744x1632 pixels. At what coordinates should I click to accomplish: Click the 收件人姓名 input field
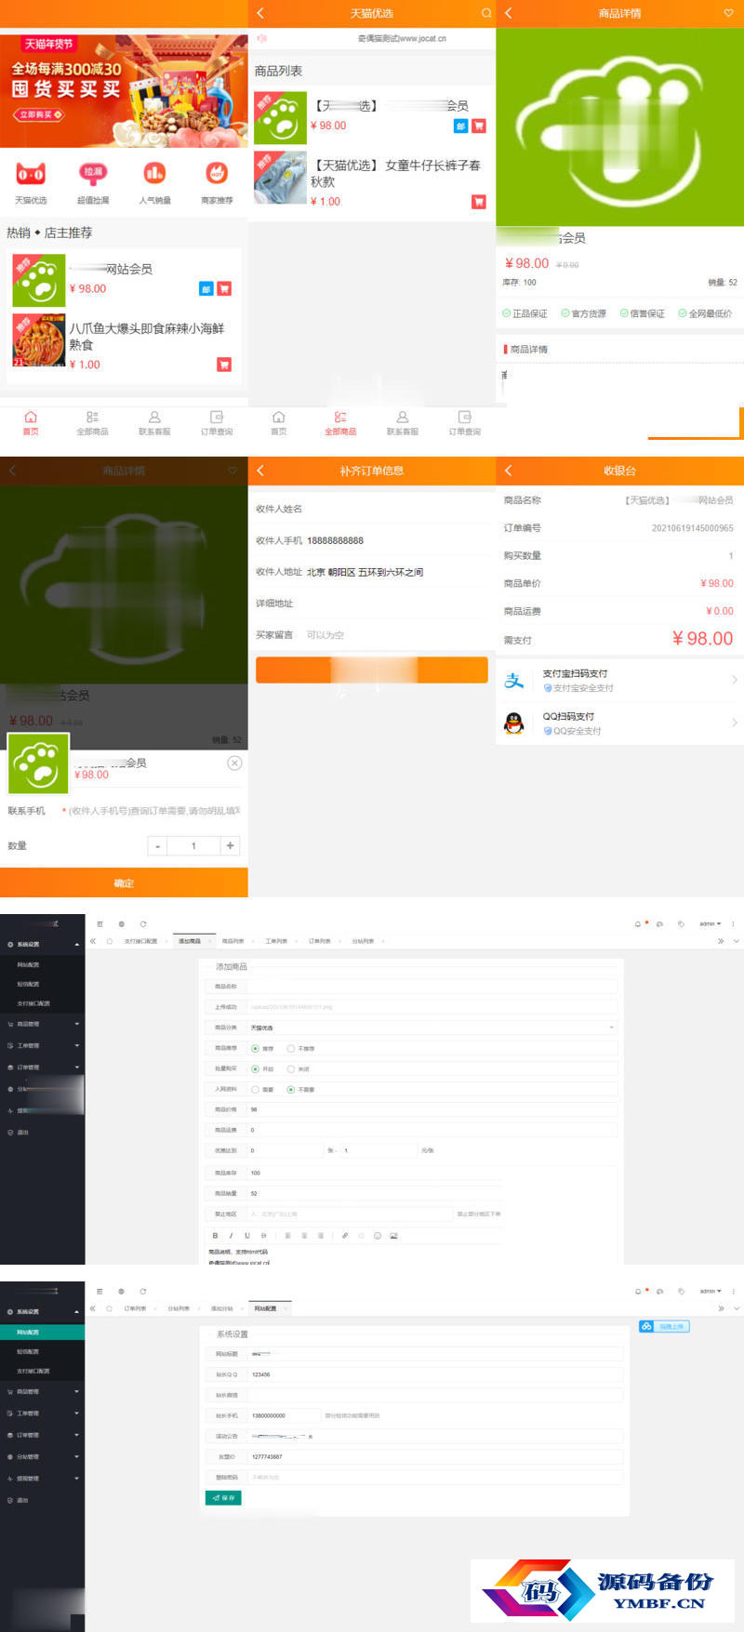click(396, 509)
